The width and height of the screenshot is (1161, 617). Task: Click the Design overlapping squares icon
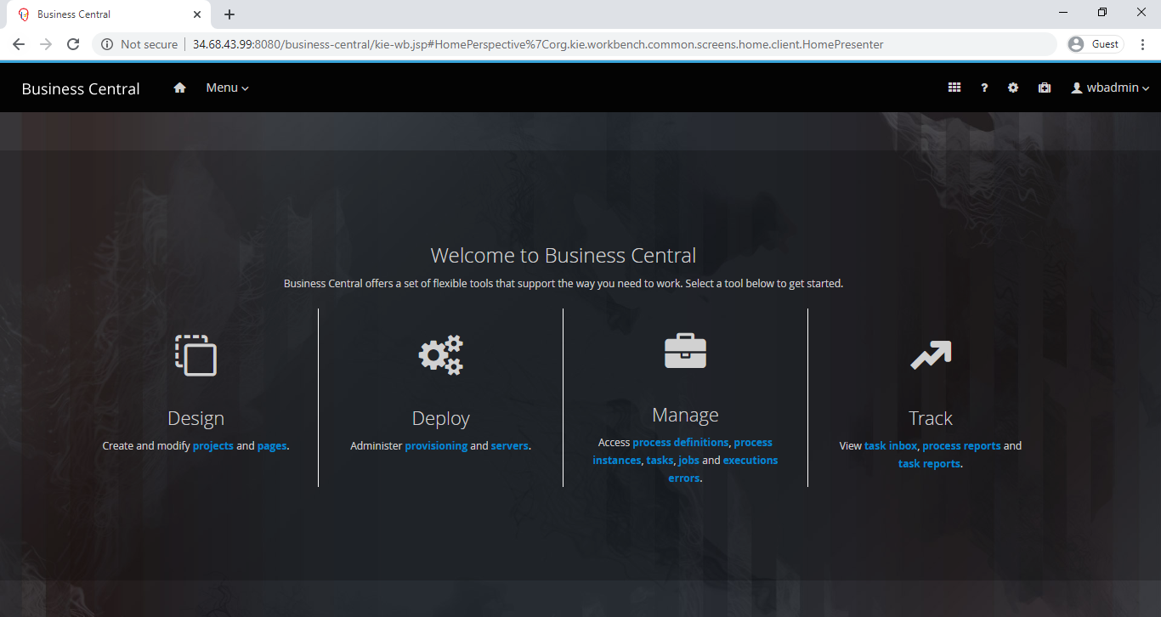coord(196,355)
